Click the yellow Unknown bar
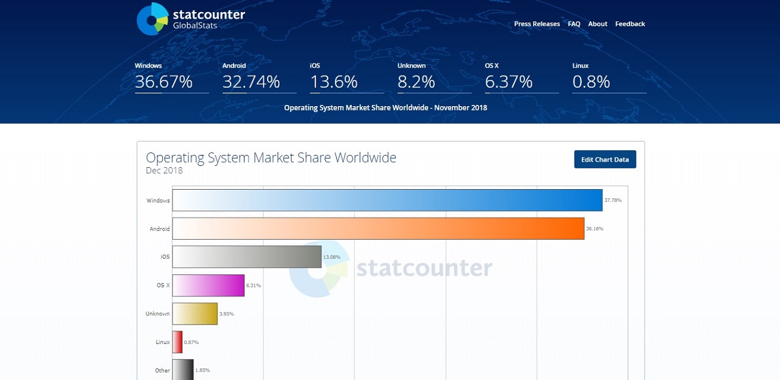The height and width of the screenshot is (380, 780). (195, 314)
